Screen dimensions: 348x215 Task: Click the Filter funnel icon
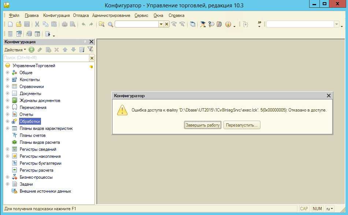click(x=90, y=50)
